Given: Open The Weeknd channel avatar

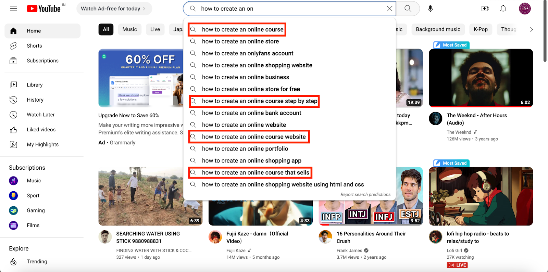Looking at the screenshot, I should (x=436, y=119).
